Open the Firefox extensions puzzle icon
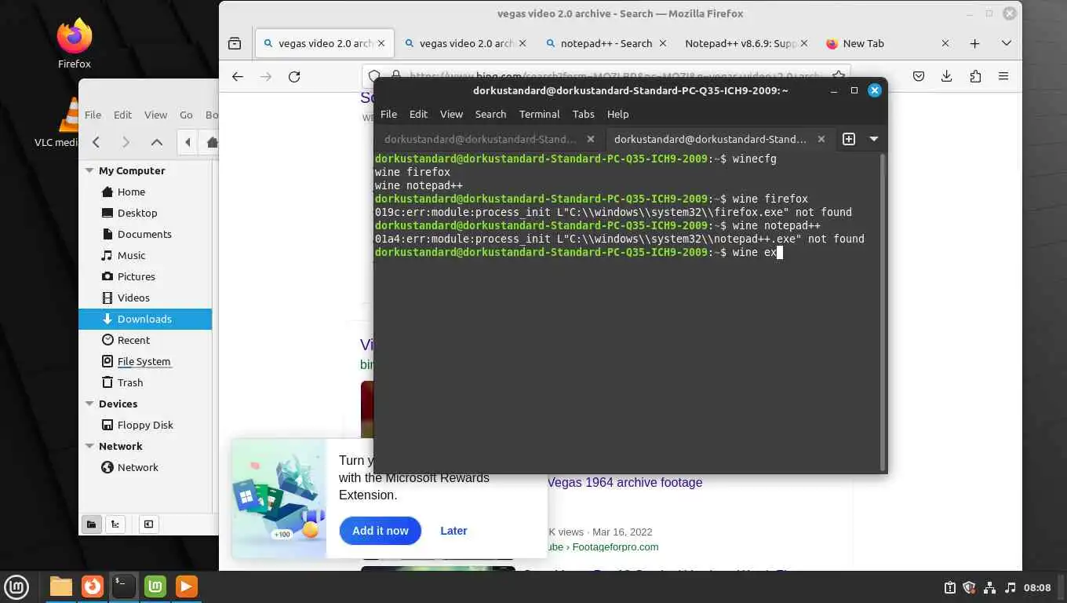Screen dimensions: 1067x603 point(975,76)
